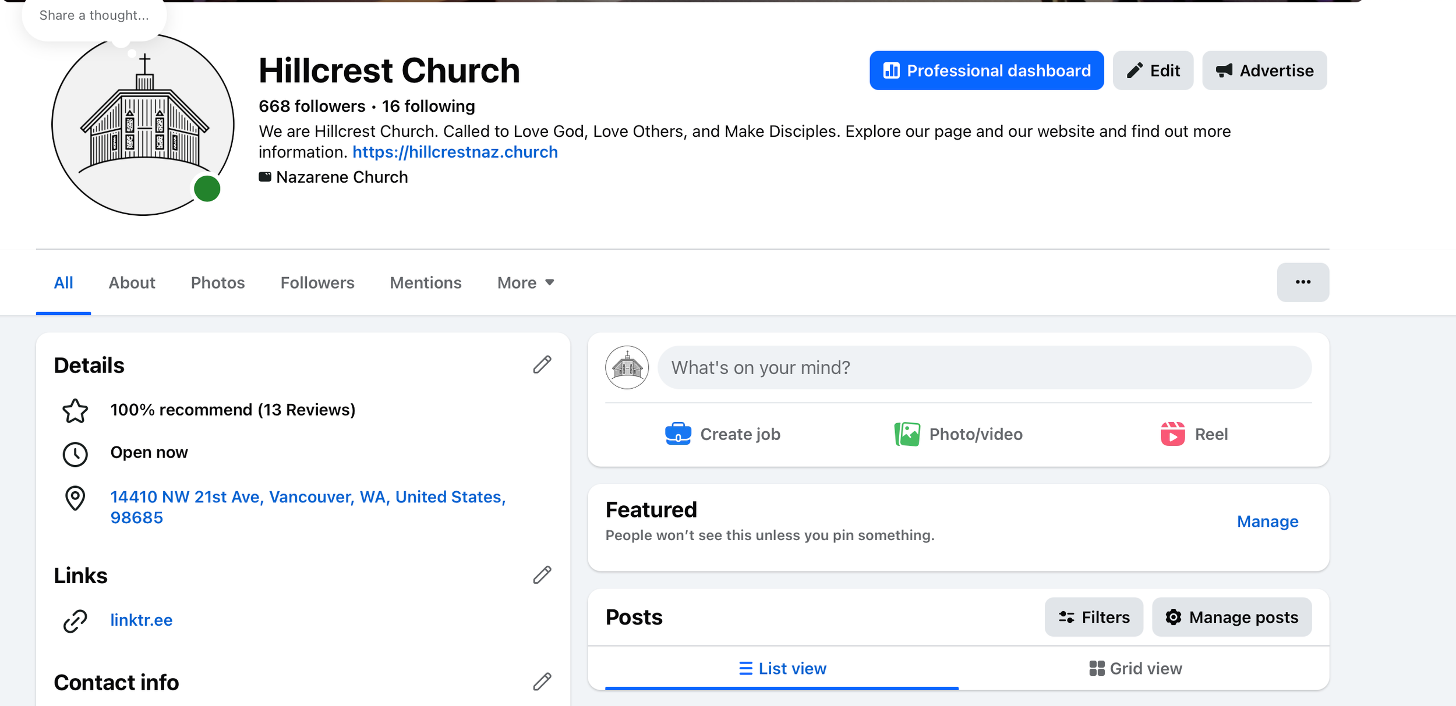1456x706 pixels.
Task: Click the Hillcrest Church profile picture
Action: click(x=142, y=125)
